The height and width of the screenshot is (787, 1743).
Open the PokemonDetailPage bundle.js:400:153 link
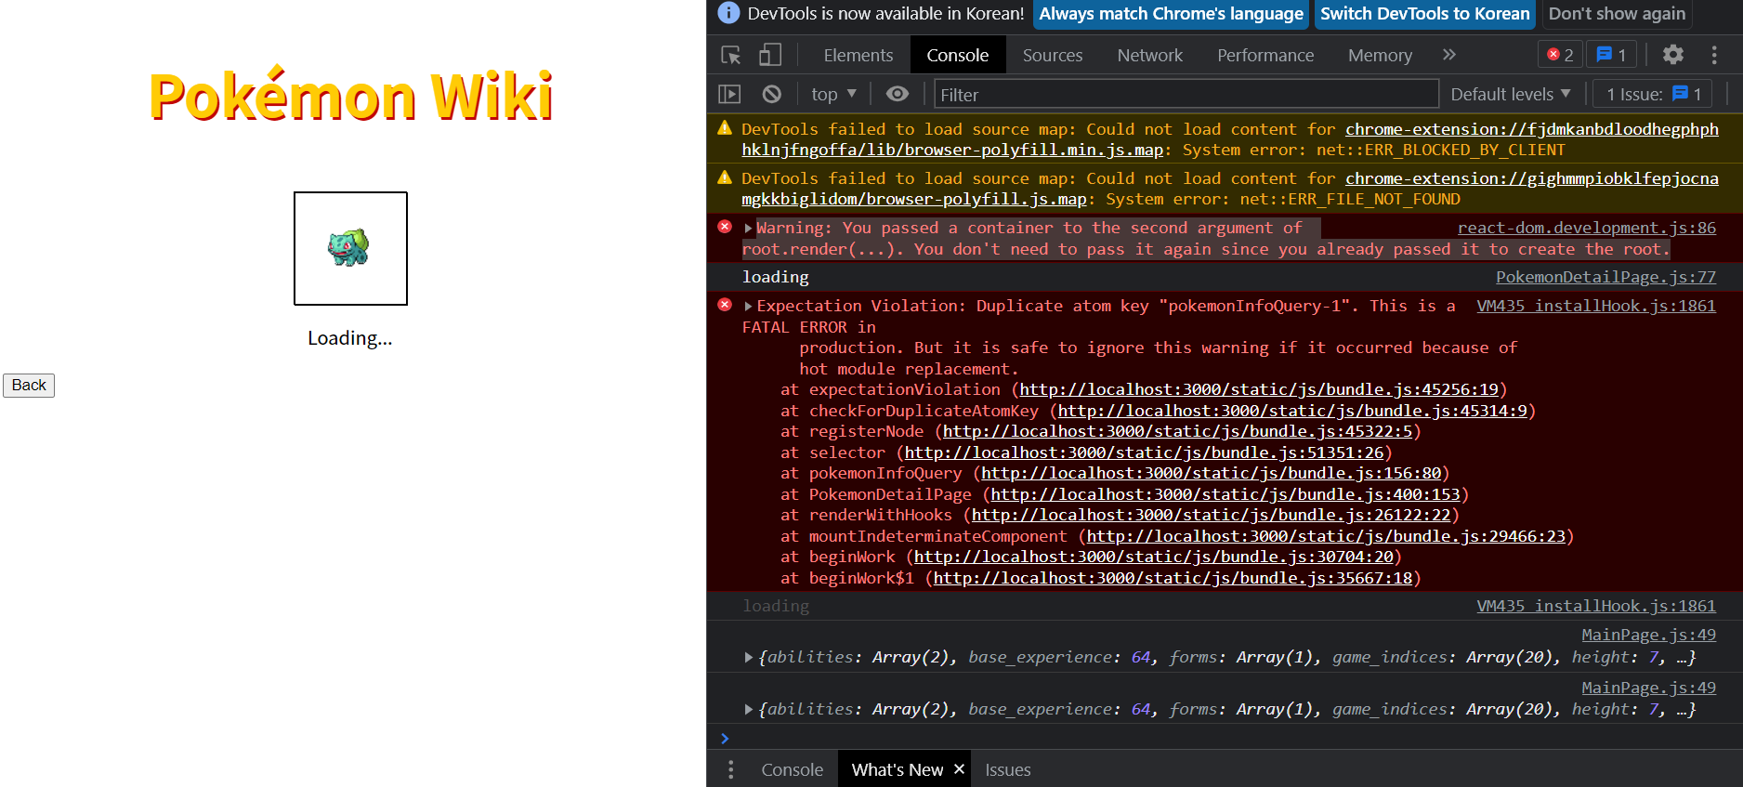(1225, 494)
